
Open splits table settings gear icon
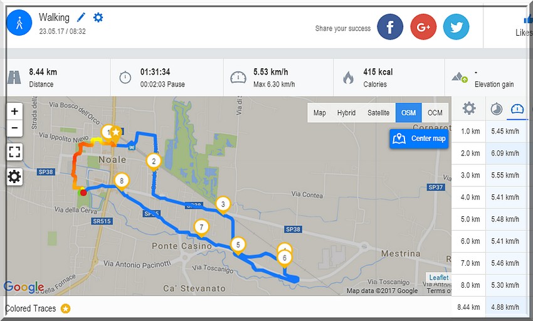(x=469, y=108)
